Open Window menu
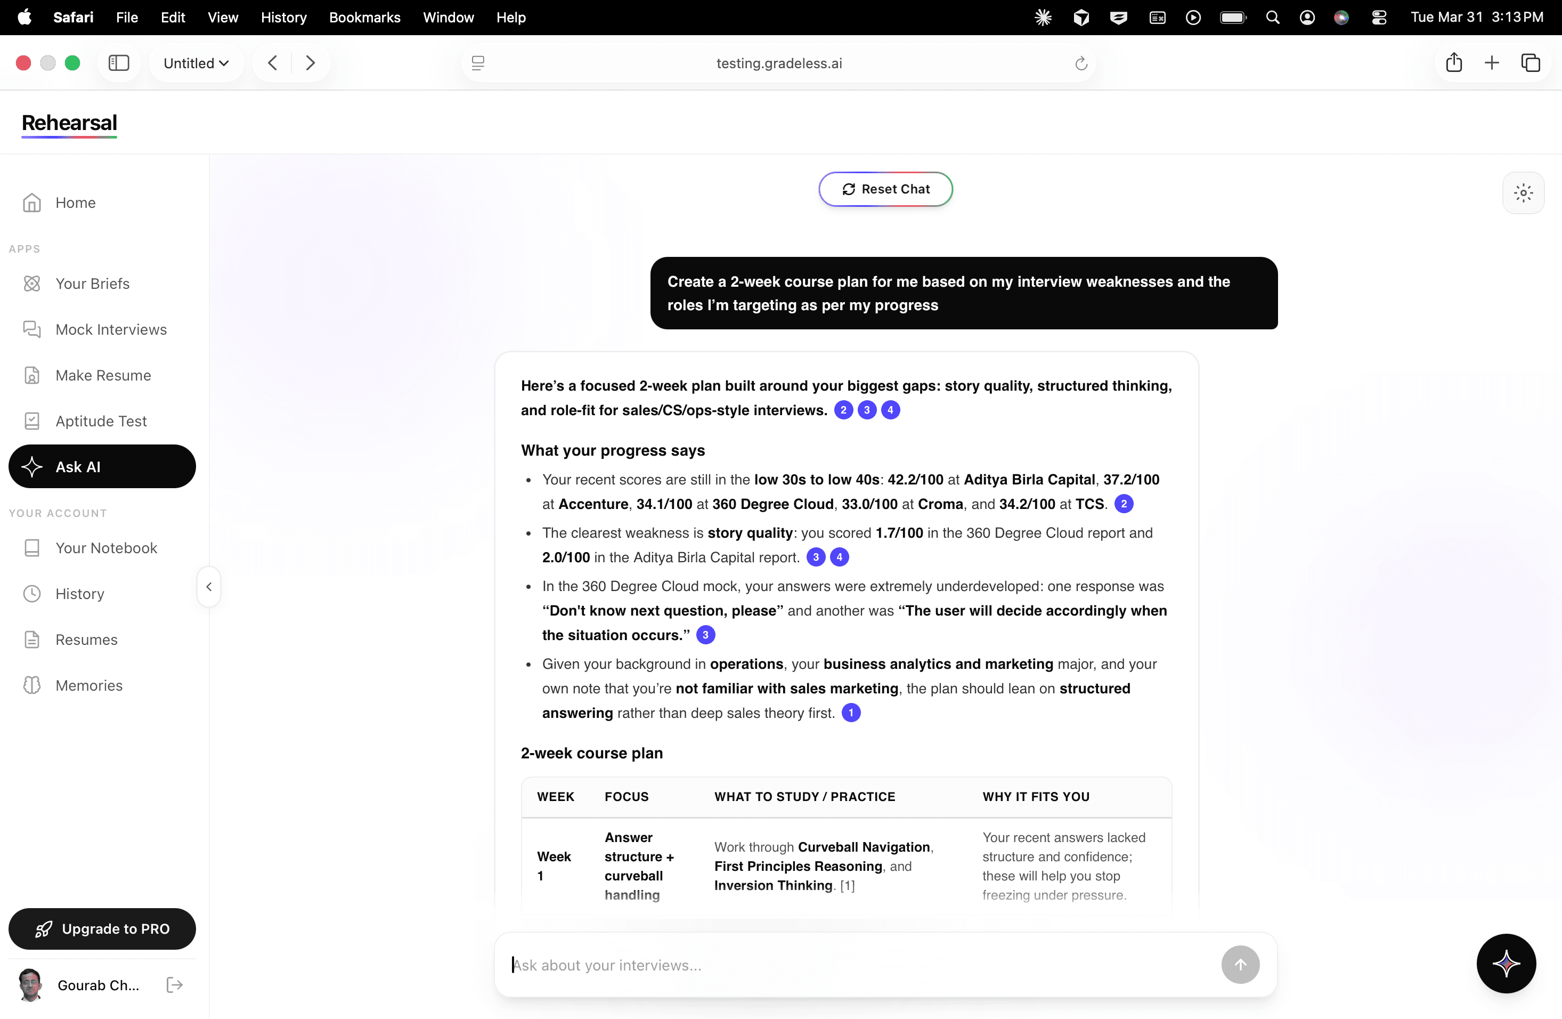The width and height of the screenshot is (1562, 1019). (x=448, y=17)
